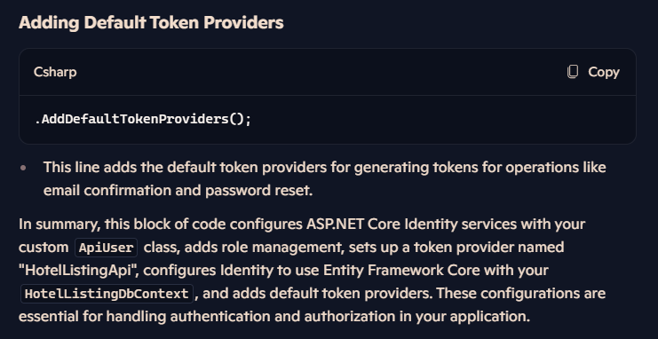The height and width of the screenshot is (339, 658).
Task: Click the bullet sentence starting 'This line adds'
Action: [x=324, y=178]
